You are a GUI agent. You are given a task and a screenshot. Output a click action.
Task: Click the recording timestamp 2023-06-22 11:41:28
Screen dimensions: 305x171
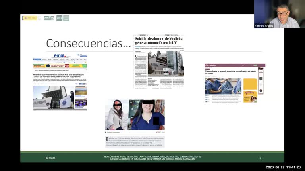click(283, 167)
